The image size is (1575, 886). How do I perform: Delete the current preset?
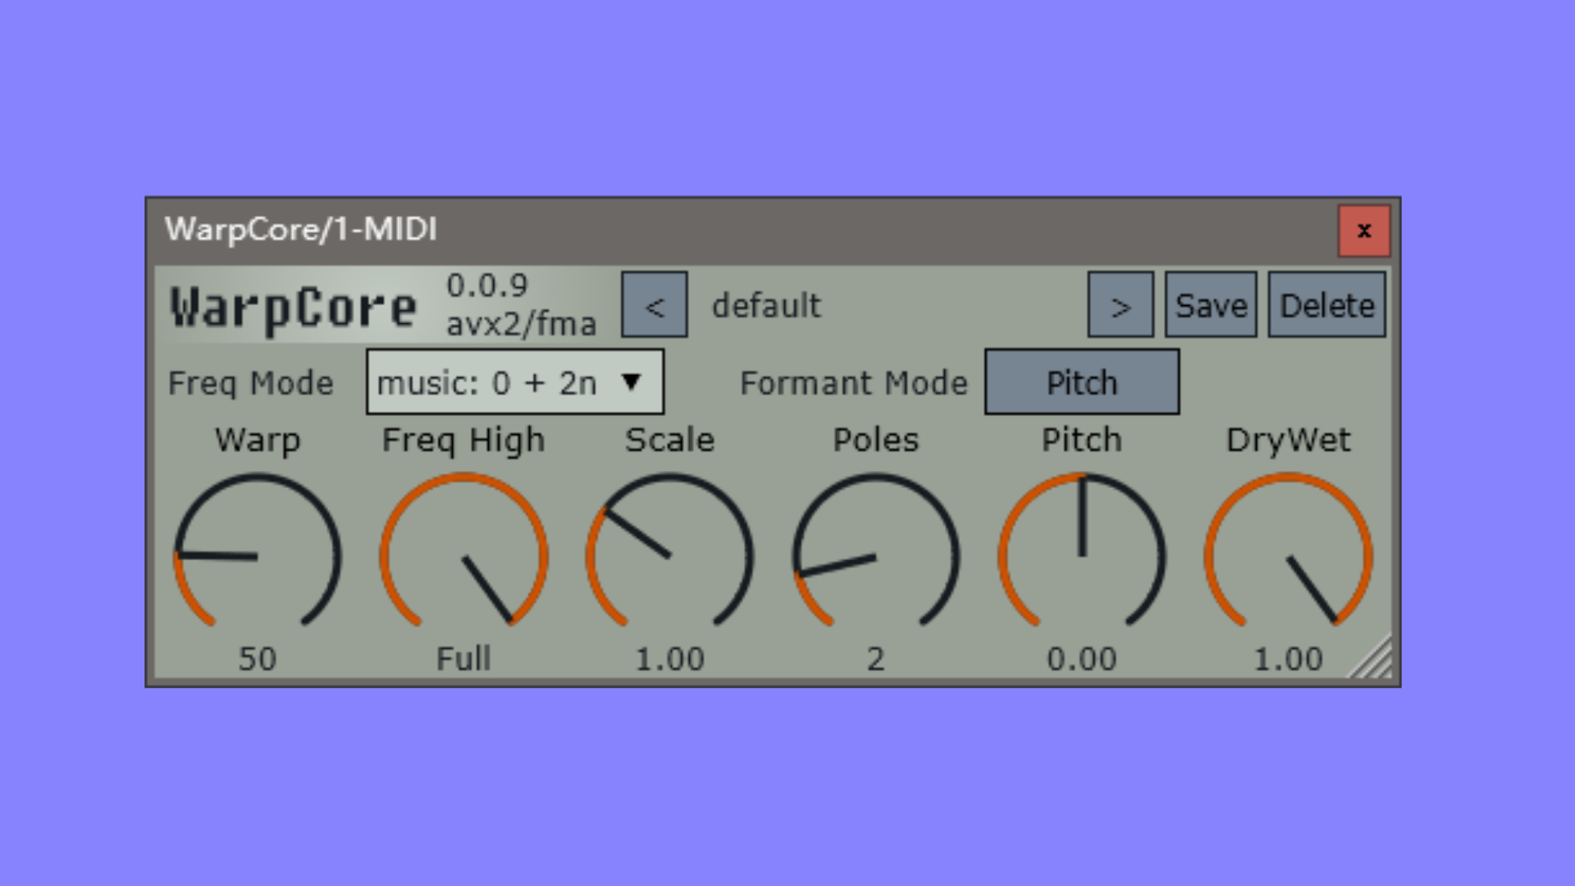click(1326, 305)
